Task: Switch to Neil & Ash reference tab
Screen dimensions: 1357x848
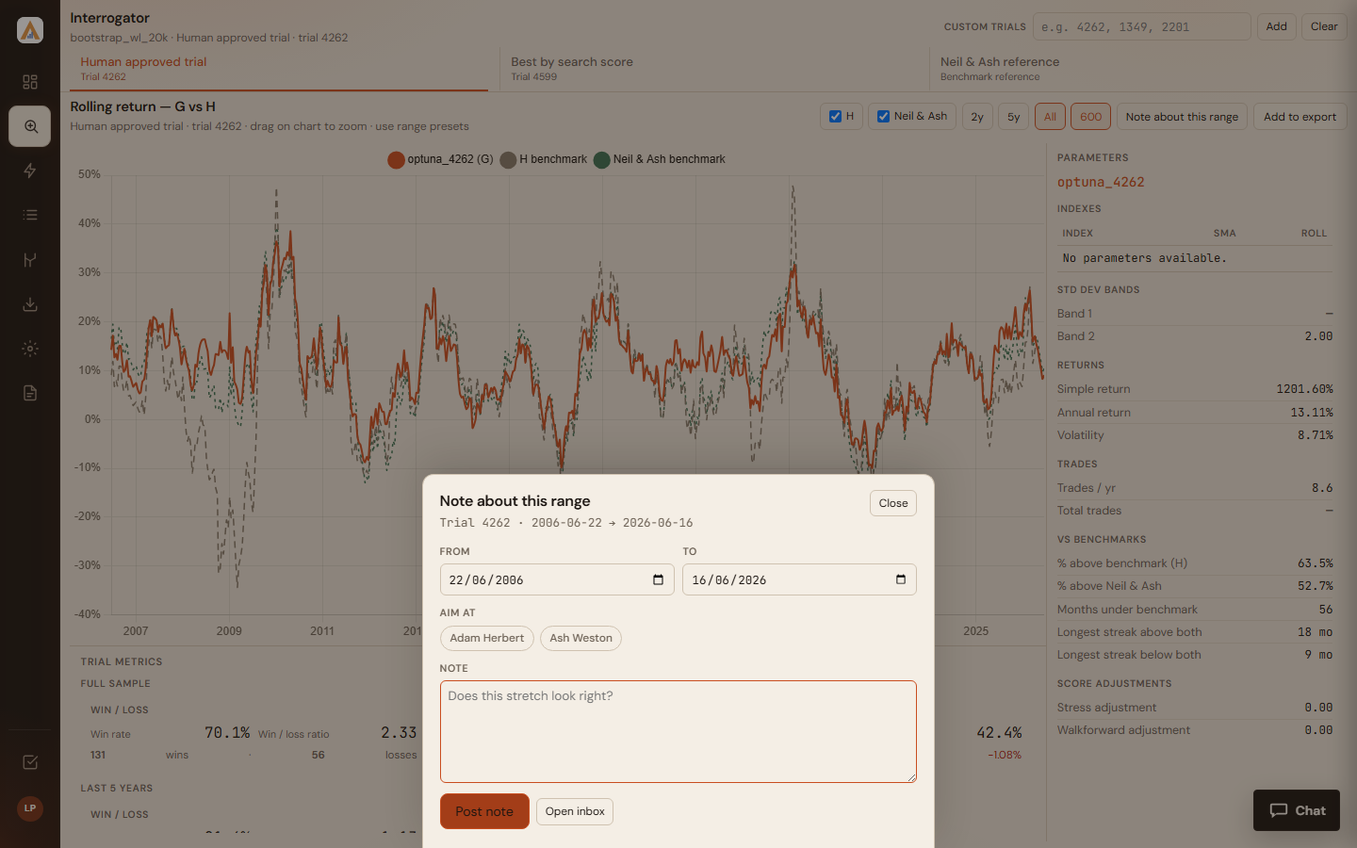Action: [1138, 69]
